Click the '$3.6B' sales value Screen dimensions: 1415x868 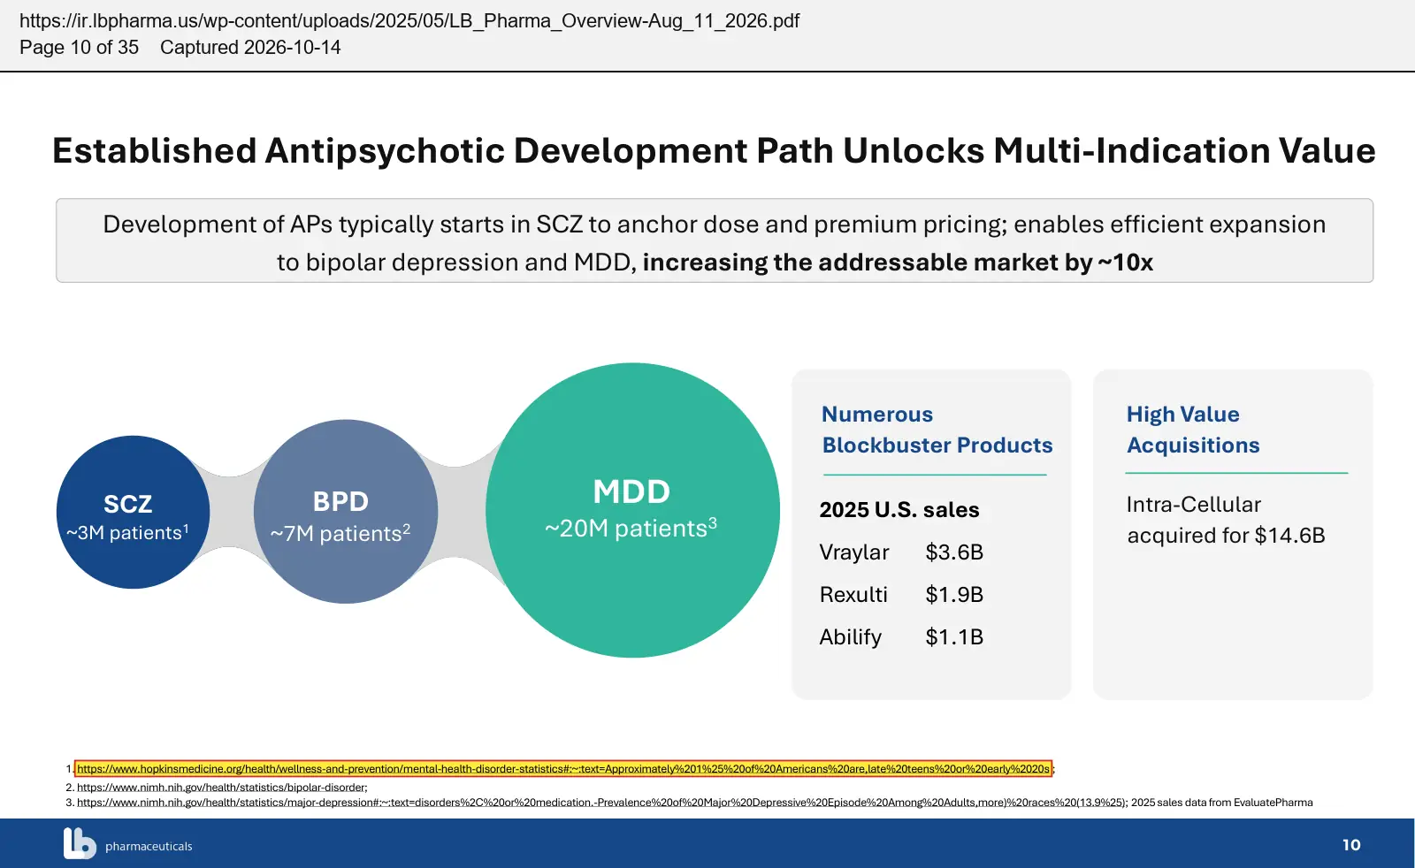click(954, 552)
